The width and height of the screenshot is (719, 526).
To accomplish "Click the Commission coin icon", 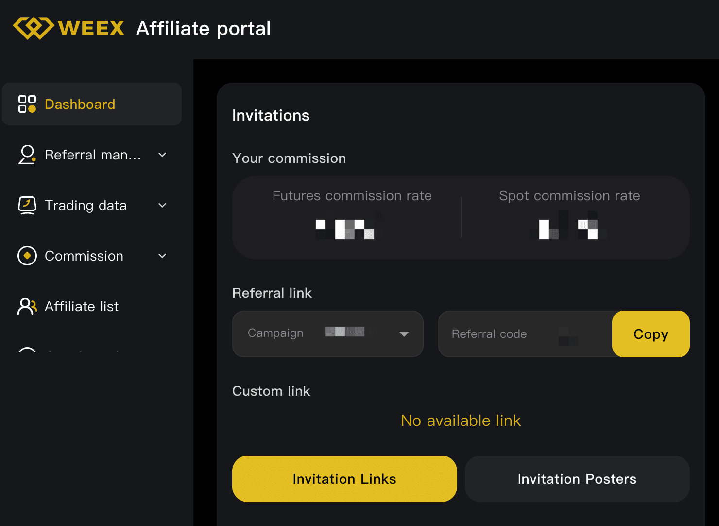I will tap(27, 256).
